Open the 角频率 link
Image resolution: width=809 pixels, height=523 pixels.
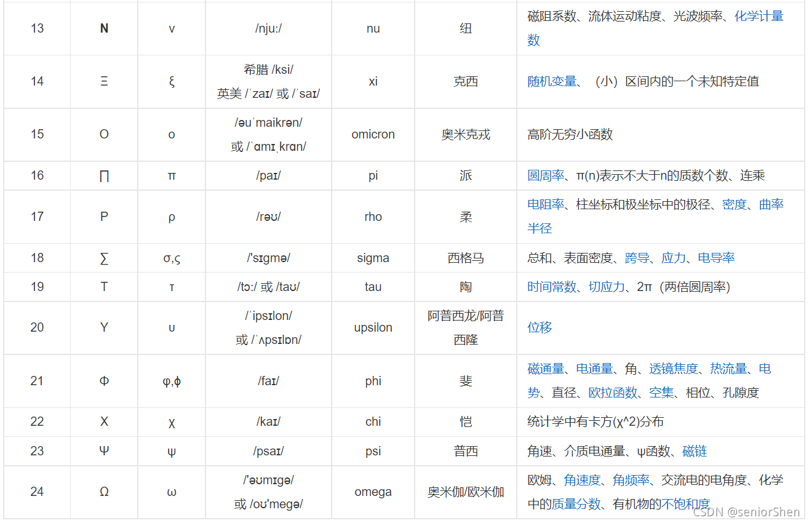pyautogui.click(x=631, y=480)
